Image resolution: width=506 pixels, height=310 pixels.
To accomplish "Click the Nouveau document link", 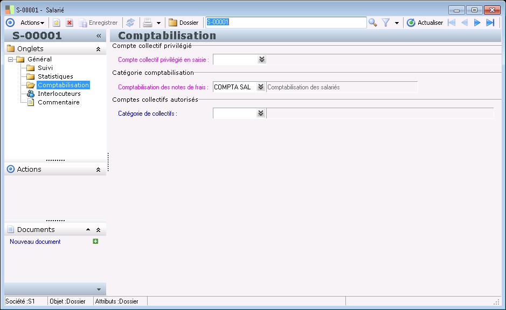I will (35, 242).
